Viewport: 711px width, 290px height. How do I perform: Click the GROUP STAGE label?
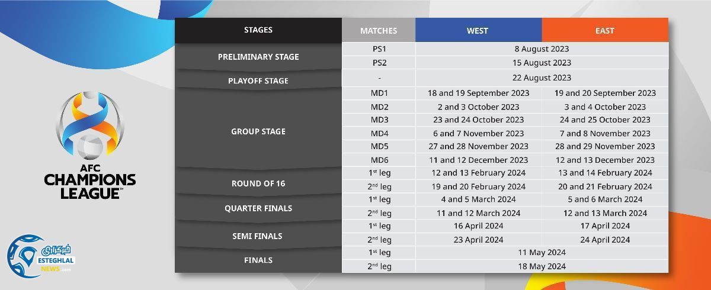tap(258, 131)
